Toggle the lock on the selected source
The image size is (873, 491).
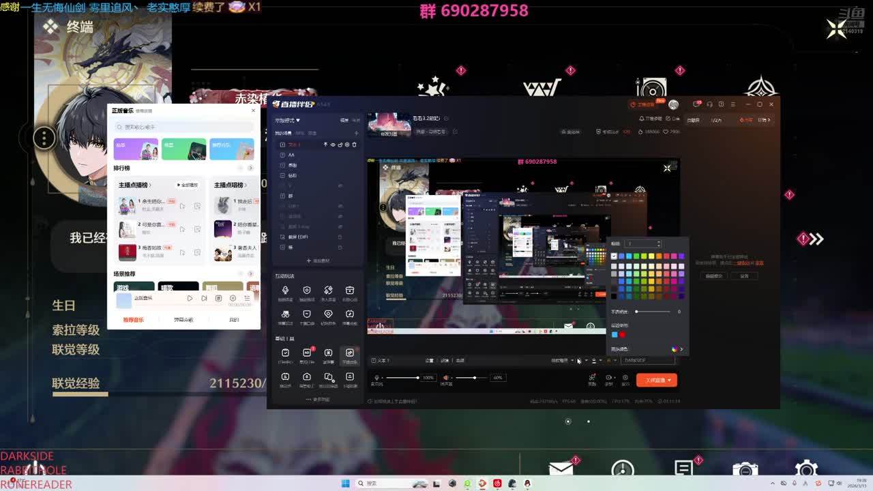pyautogui.click(x=340, y=145)
